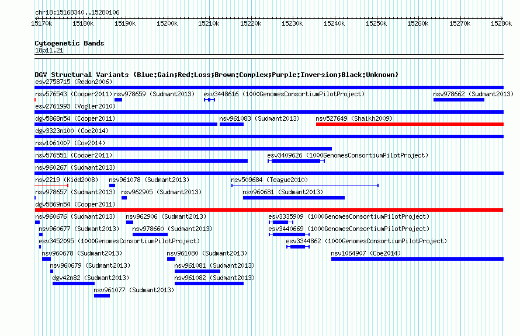Screen dimensions: 520x336
Task: Select nsv960676 (Sudmant2013) label
Action: [75, 216]
